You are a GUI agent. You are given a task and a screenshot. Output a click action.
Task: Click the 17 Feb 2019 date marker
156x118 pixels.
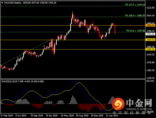7,115
